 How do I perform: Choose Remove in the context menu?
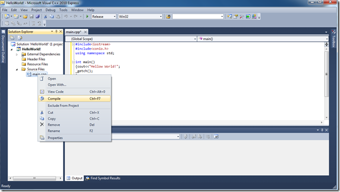click(x=74, y=125)
